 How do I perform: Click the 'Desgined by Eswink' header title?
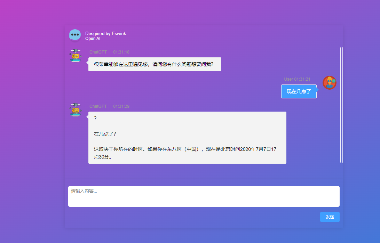(x=105, y=34)
